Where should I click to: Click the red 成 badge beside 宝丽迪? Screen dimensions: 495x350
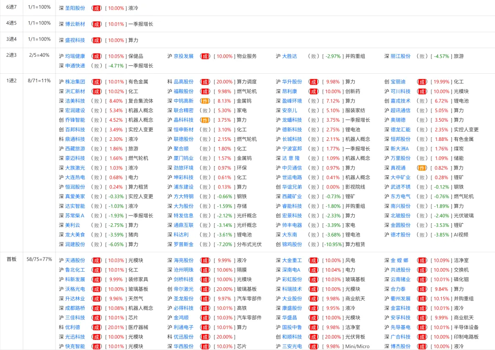[422, 82]
